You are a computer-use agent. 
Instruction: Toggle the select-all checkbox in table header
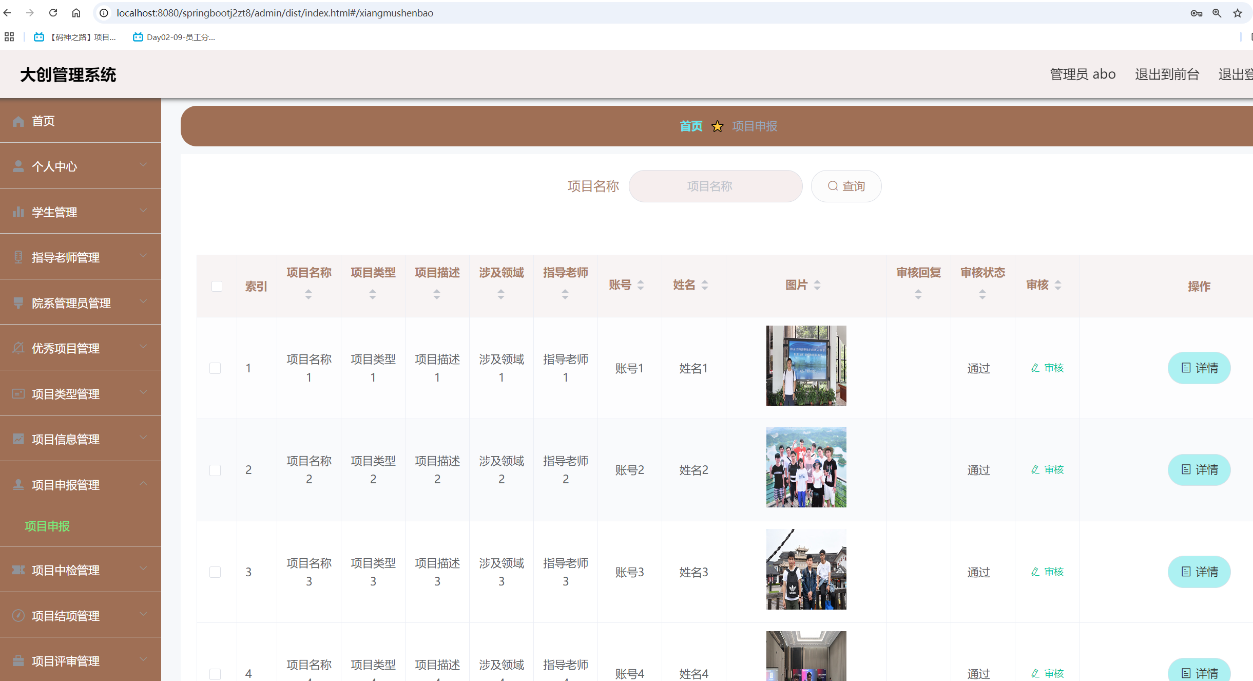216,286
